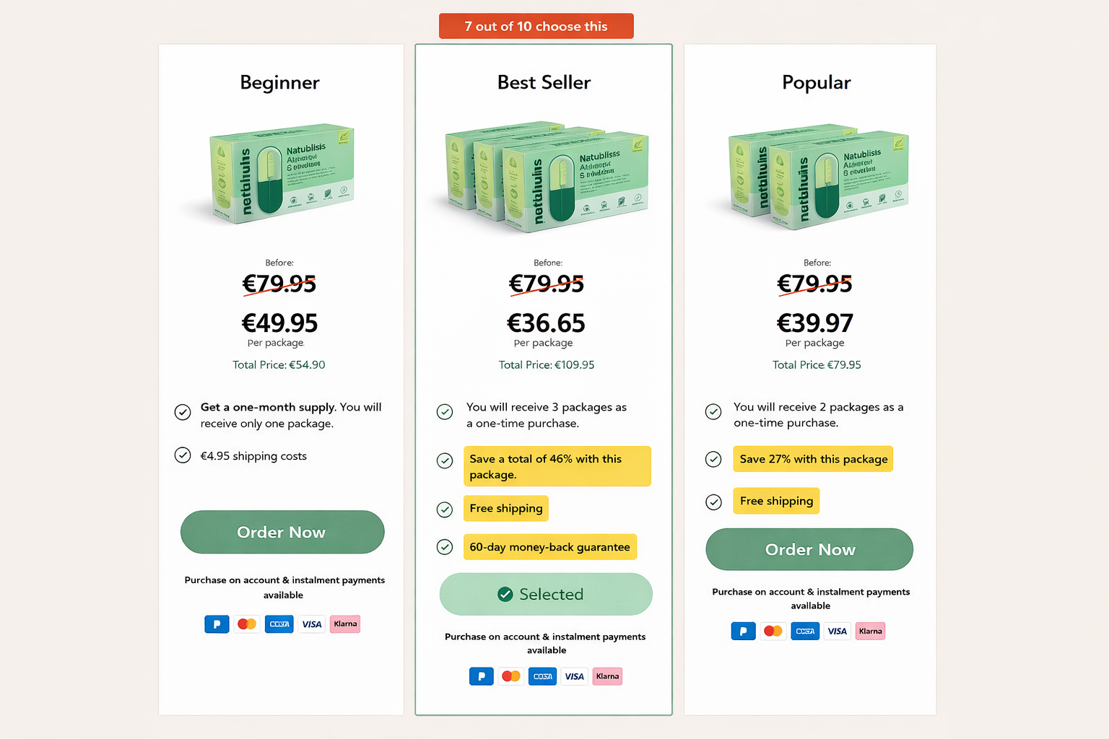Click the Mastercard icon in the Popular column
The width and height of the screenshot is (1109, 739).
tap(773, 631)
